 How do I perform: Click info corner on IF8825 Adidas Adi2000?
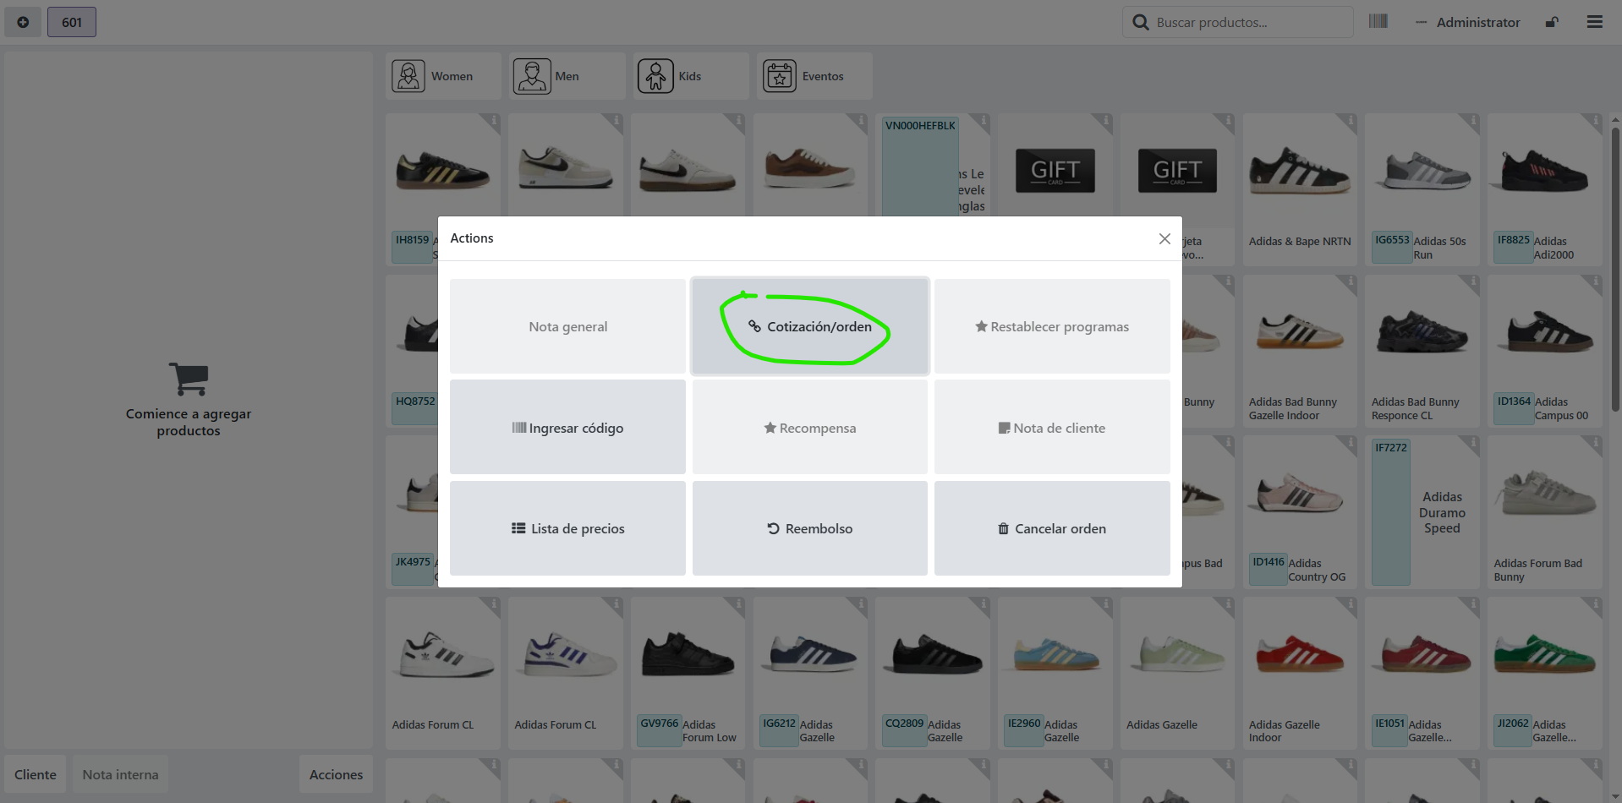tap(1595, 121)
